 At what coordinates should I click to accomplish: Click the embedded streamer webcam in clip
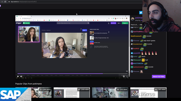pyautogui.click(x=29, y=34)
